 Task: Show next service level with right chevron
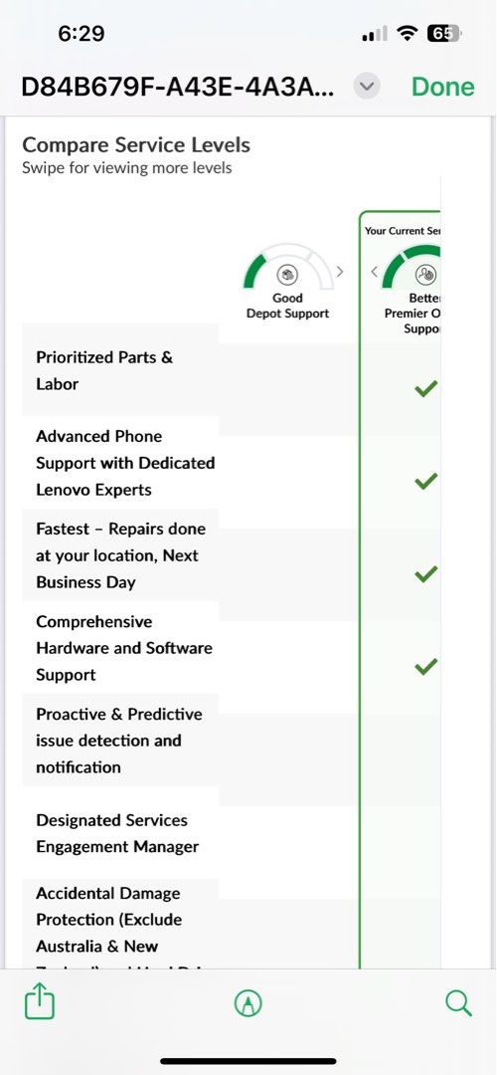340,272
